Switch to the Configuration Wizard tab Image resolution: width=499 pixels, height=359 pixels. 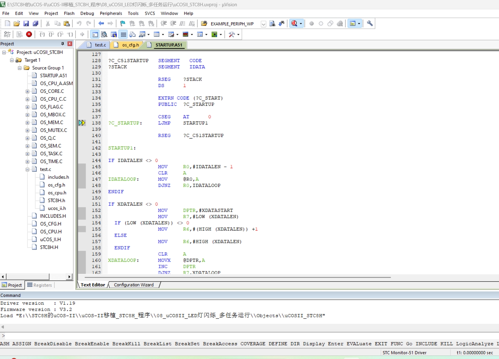(x=134, y=285)
